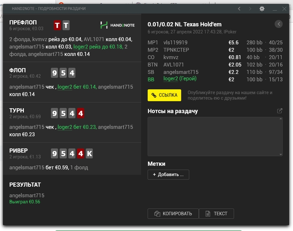The height and width of the screenshot is (231, 293).
Task: Select player kvmvz in the CO row
Action: [171, 57]
